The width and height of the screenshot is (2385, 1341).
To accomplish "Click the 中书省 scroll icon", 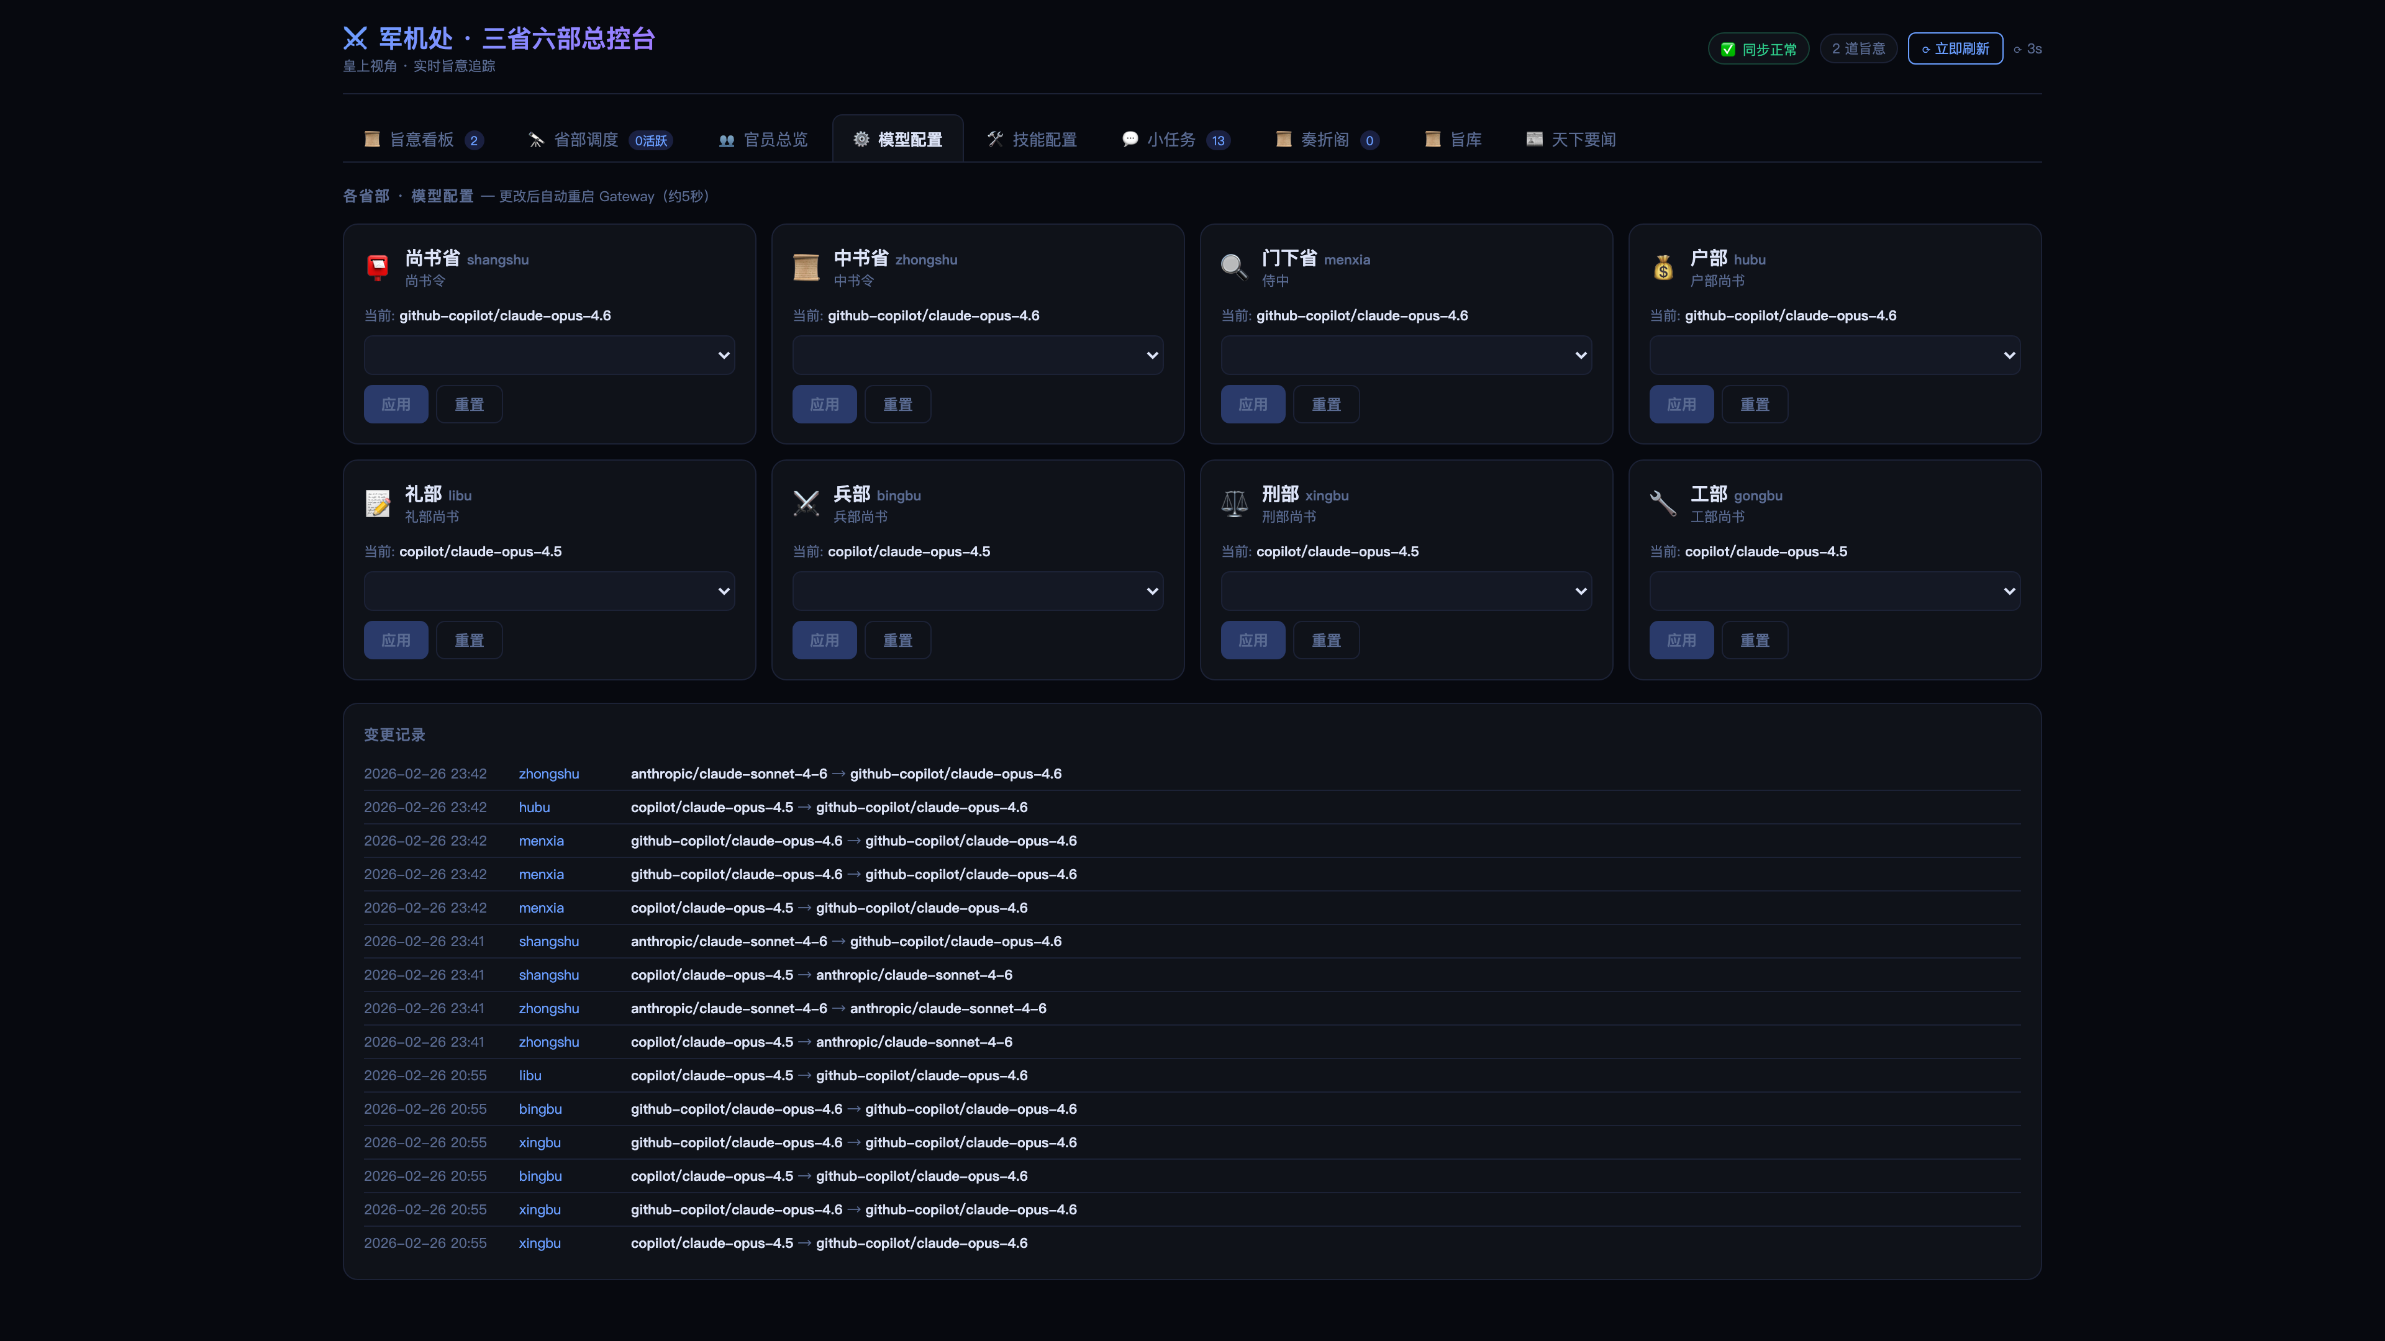I will 806,268.
